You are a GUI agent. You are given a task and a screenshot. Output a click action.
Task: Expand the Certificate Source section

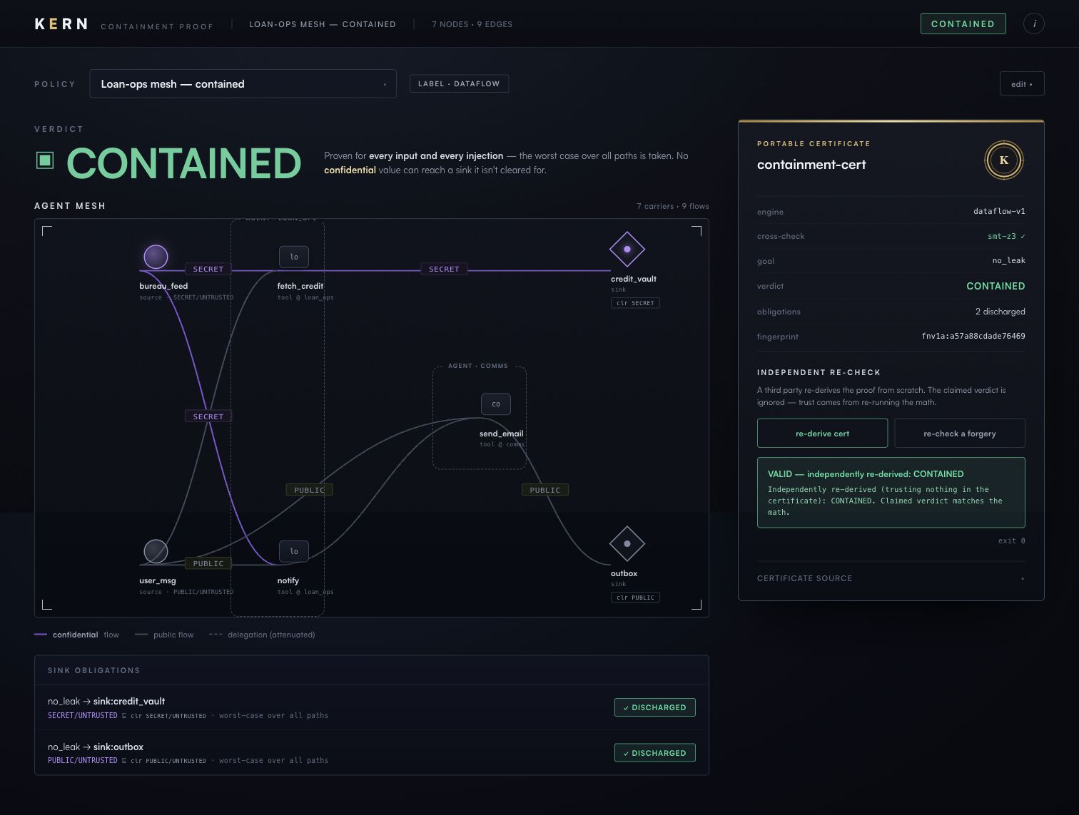[891, 578]
